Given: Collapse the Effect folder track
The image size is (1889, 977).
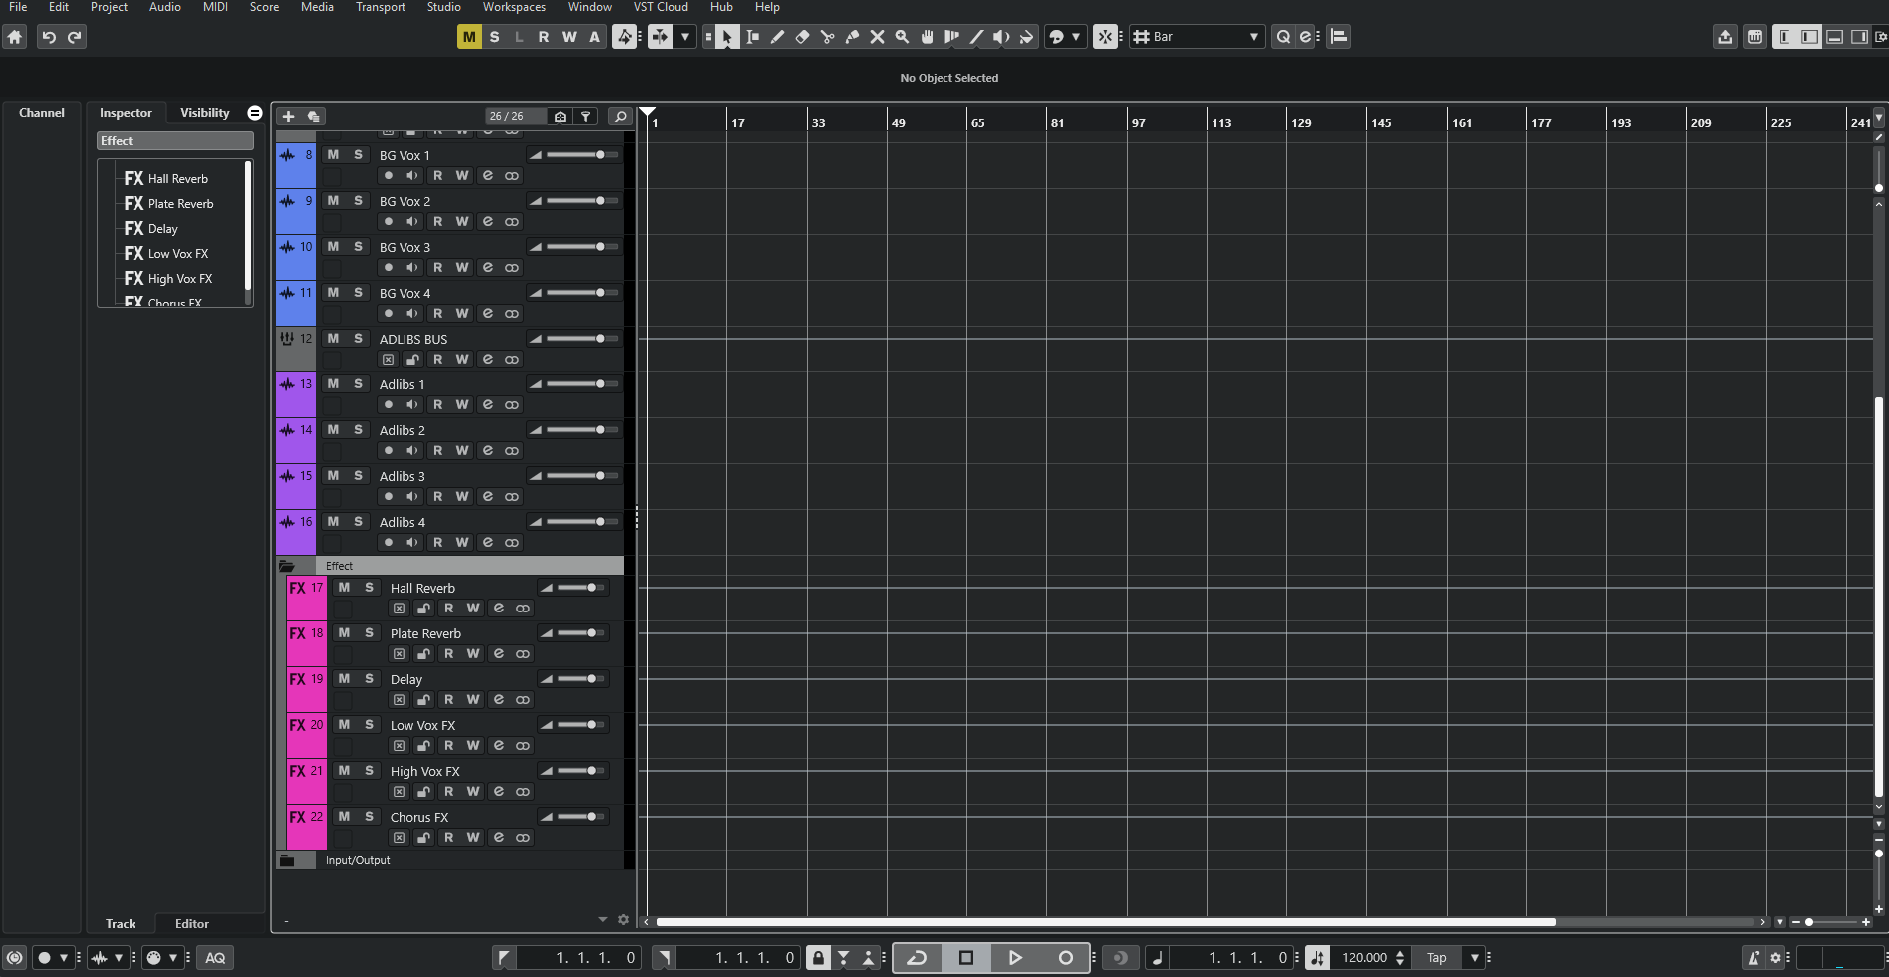Looking at the screenshot, I should pyautogui.click(x=289, y=565).
